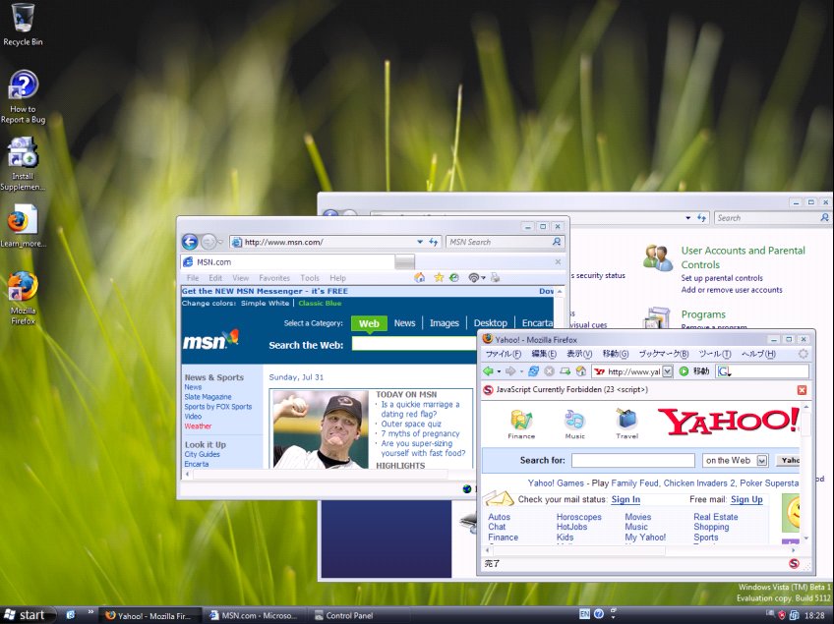Click Sports by FOX Sports link
The height and width of the screenshot is (624, 834).
218,407
